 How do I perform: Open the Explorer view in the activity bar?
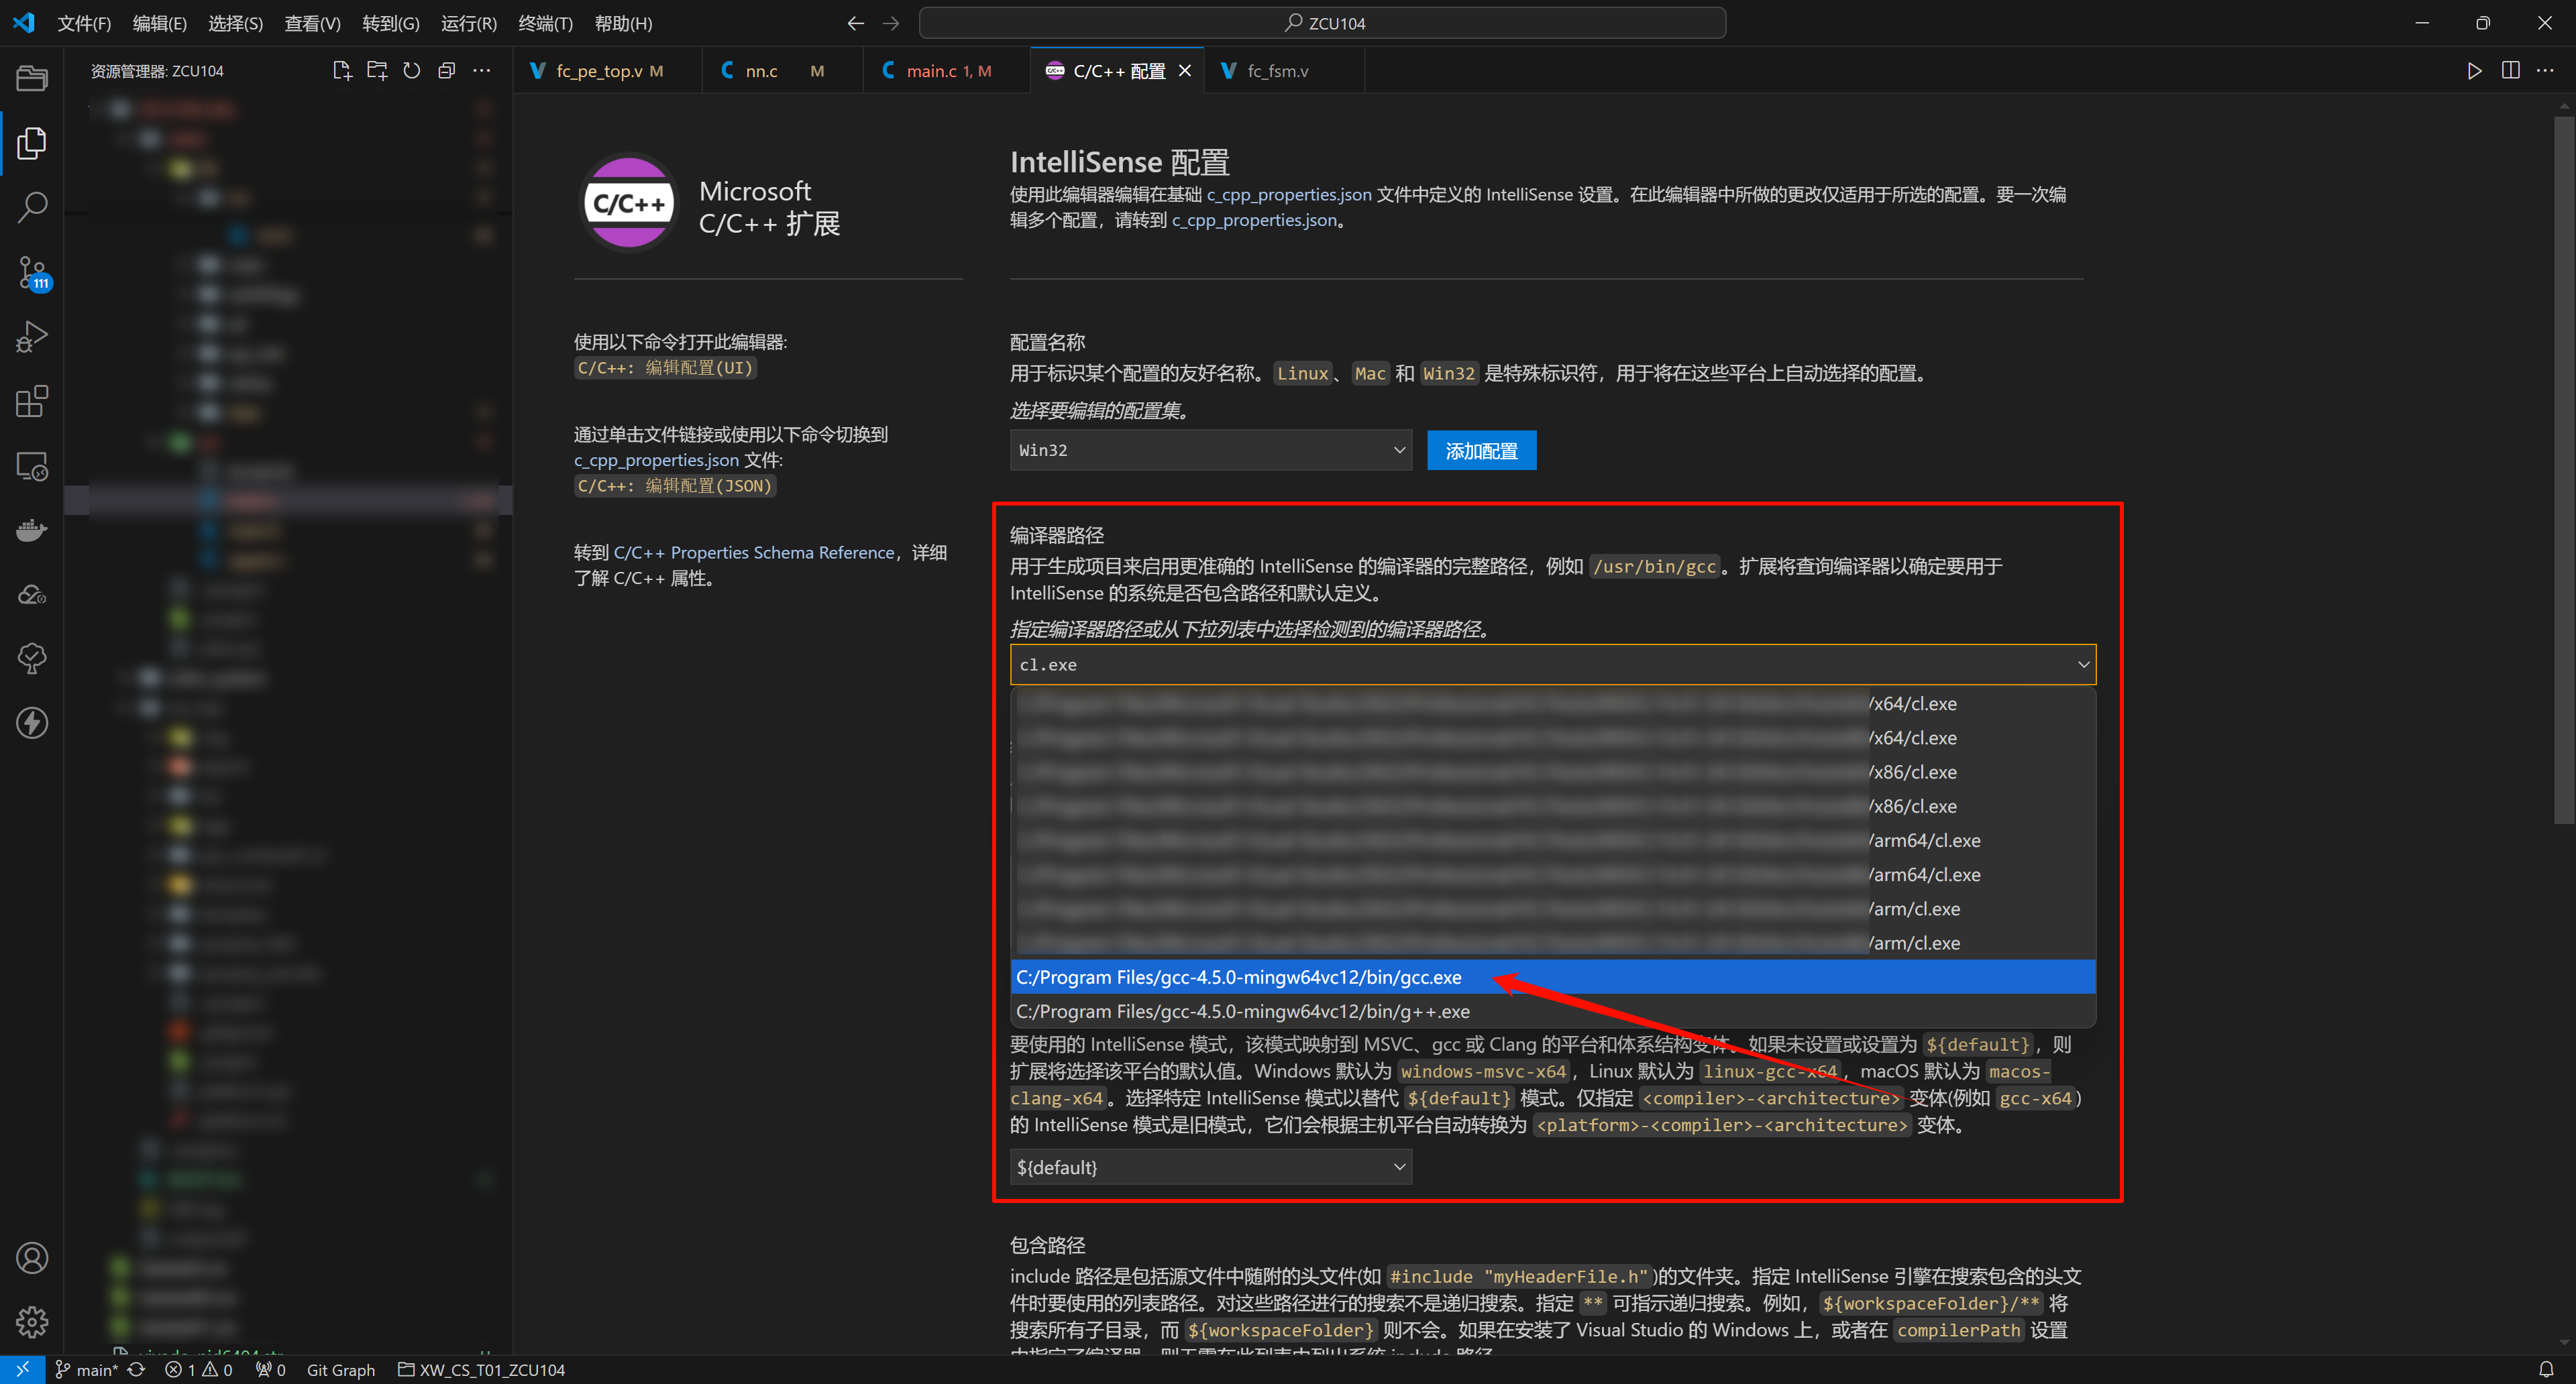click(x=32, y=143)
